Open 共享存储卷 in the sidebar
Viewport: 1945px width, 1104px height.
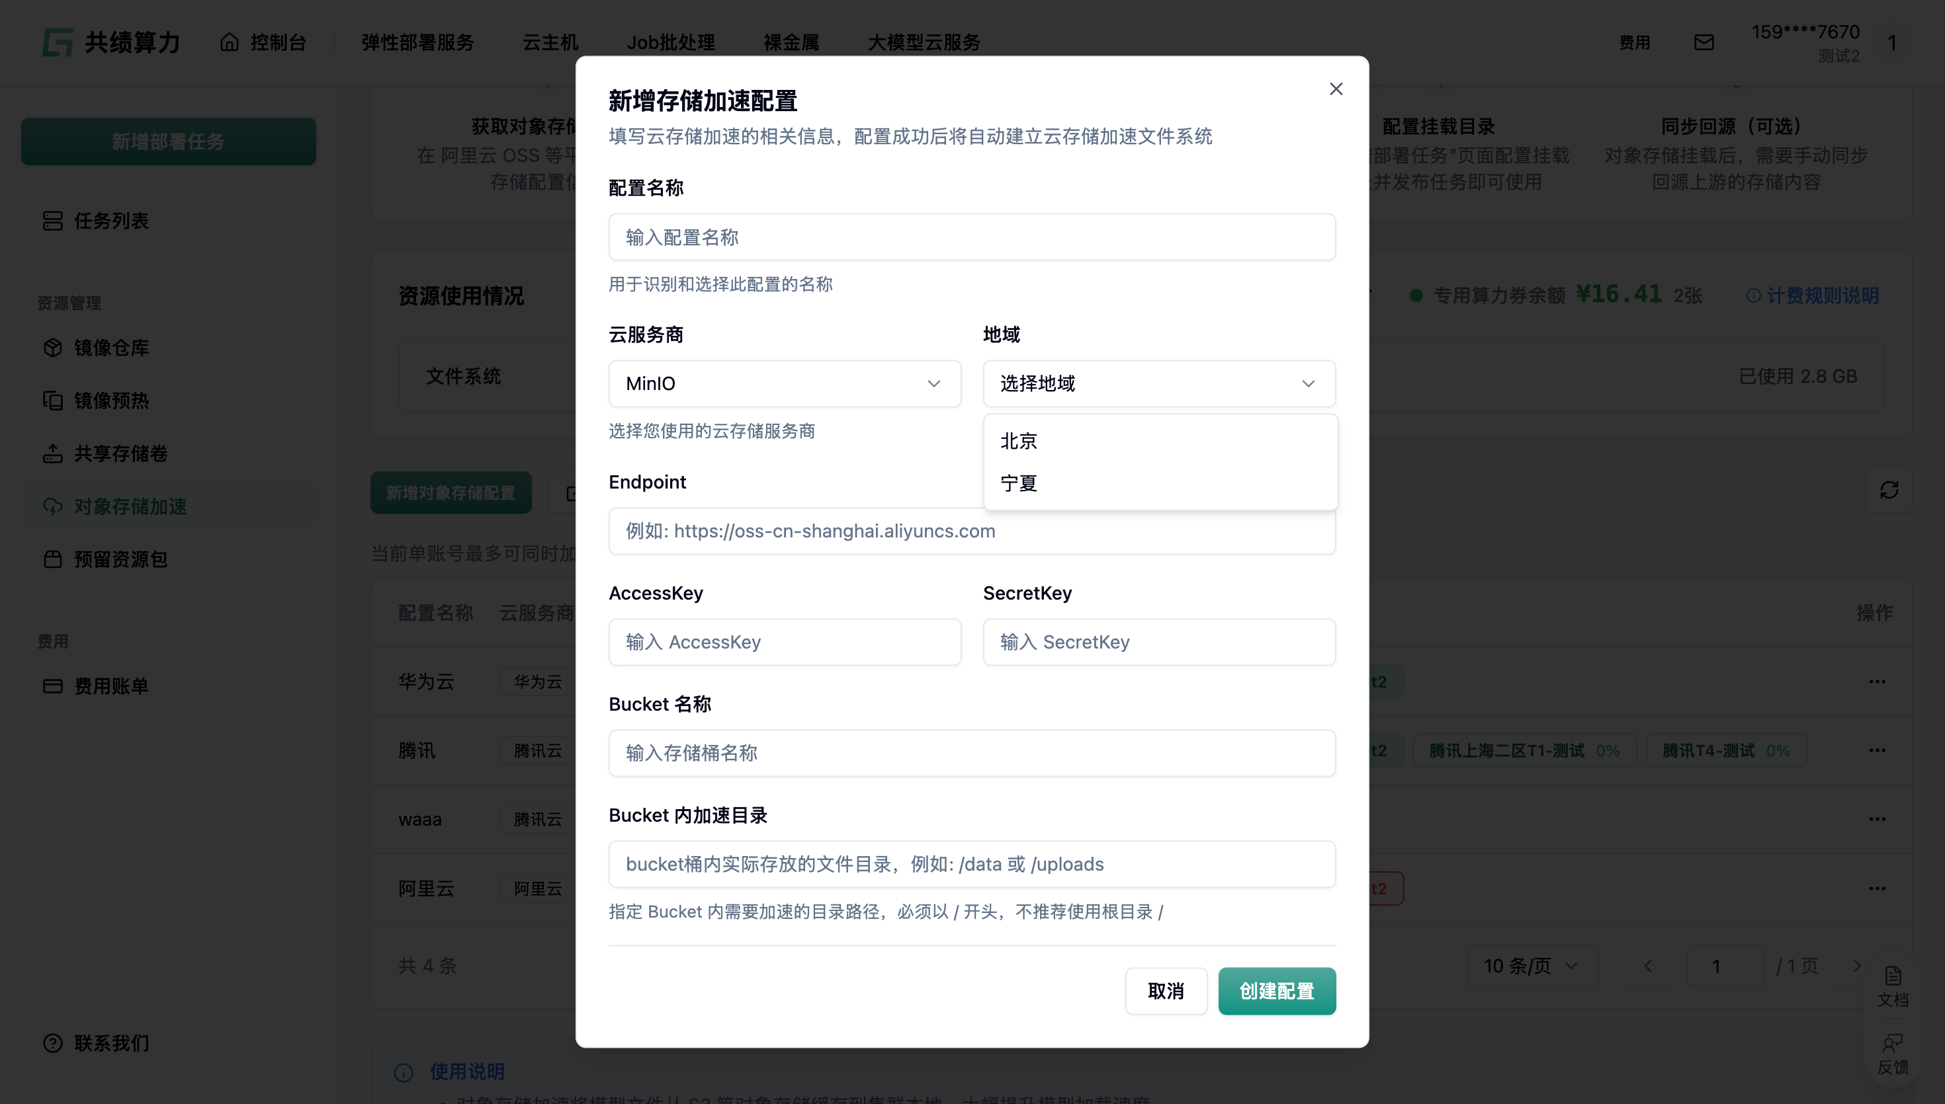(x=169, y=453)
